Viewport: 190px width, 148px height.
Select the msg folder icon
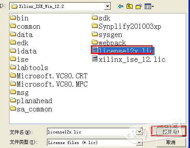[x=13, y=92]
